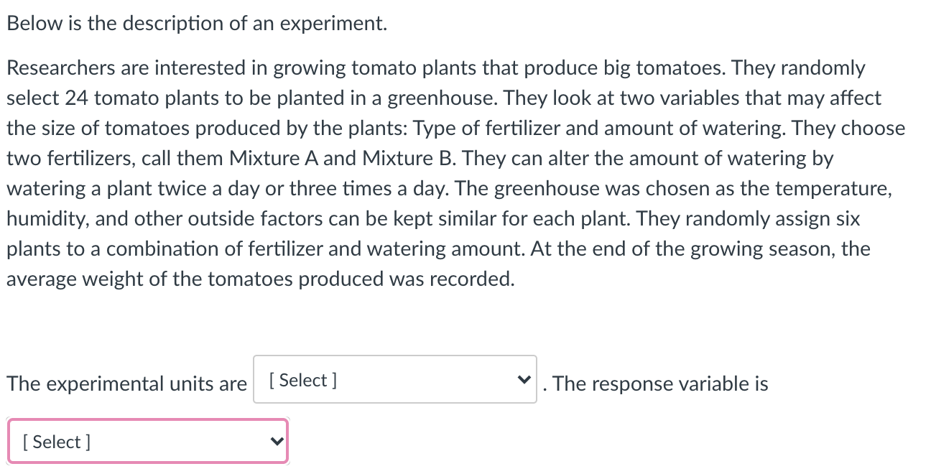Click the phrase 'The experimental units are'
Viewport: 931px width, 474px height.
tap(126, 384)
